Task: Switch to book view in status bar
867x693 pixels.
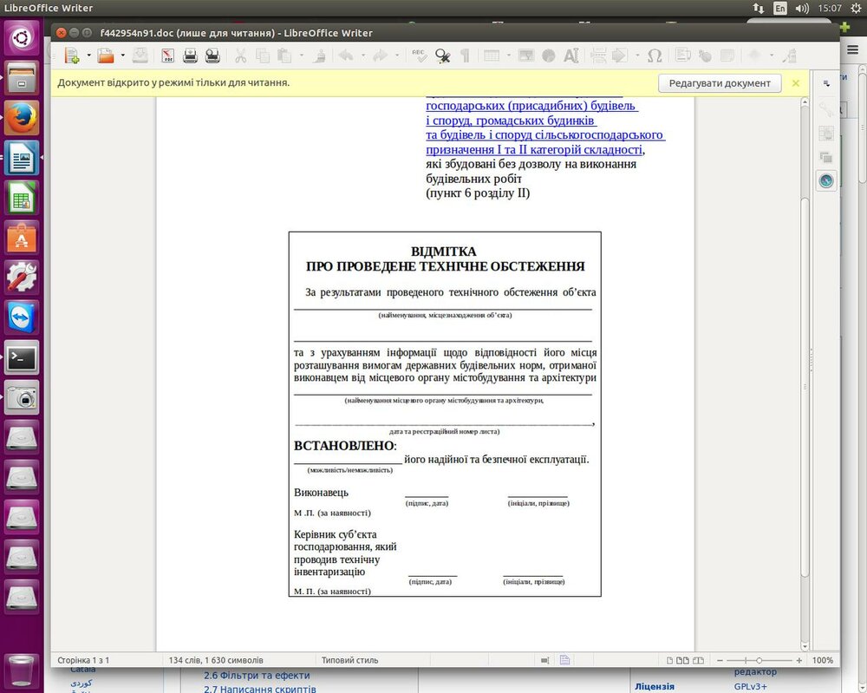Action: tap(698, 660)
